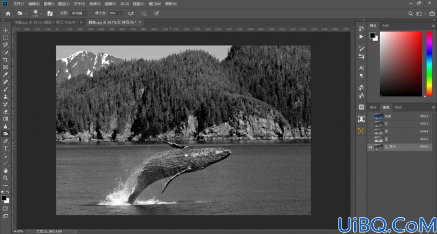The height and width of the screenshot is (234, 437).
Task: Show the Green (绿) channel visibility
Action: [x=371, y=131]
